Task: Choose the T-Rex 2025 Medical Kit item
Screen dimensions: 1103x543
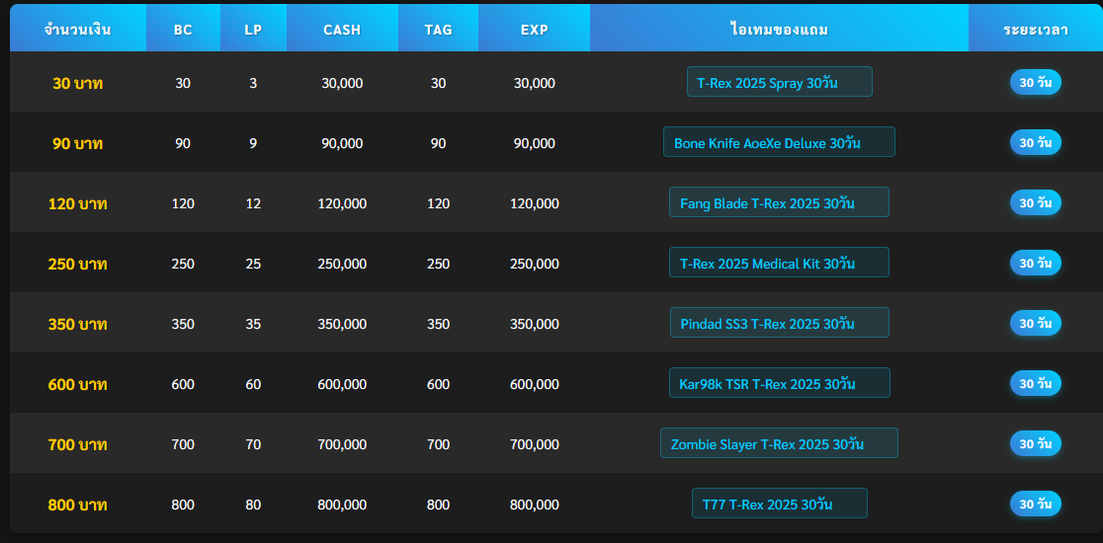Action: (779, 264)
